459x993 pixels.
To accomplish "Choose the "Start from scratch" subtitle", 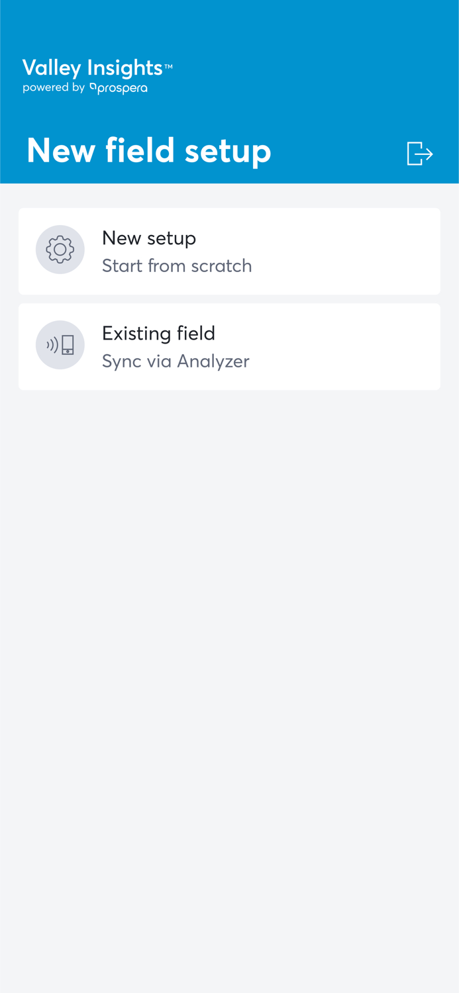I will click(177, 266).
